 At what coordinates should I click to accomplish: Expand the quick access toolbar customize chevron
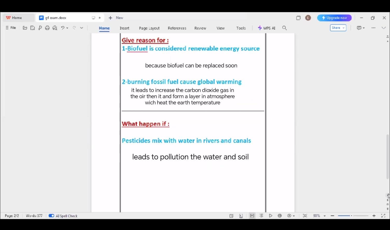point(81,28)
